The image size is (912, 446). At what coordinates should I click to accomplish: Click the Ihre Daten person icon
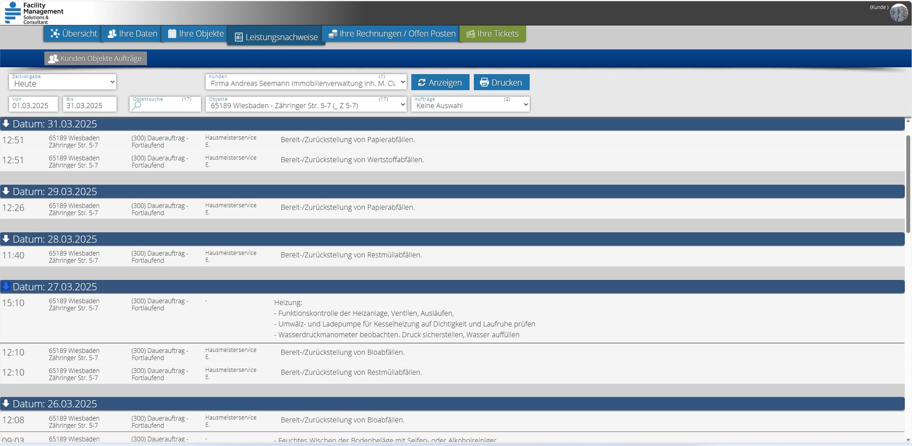[x=112, y=34]
